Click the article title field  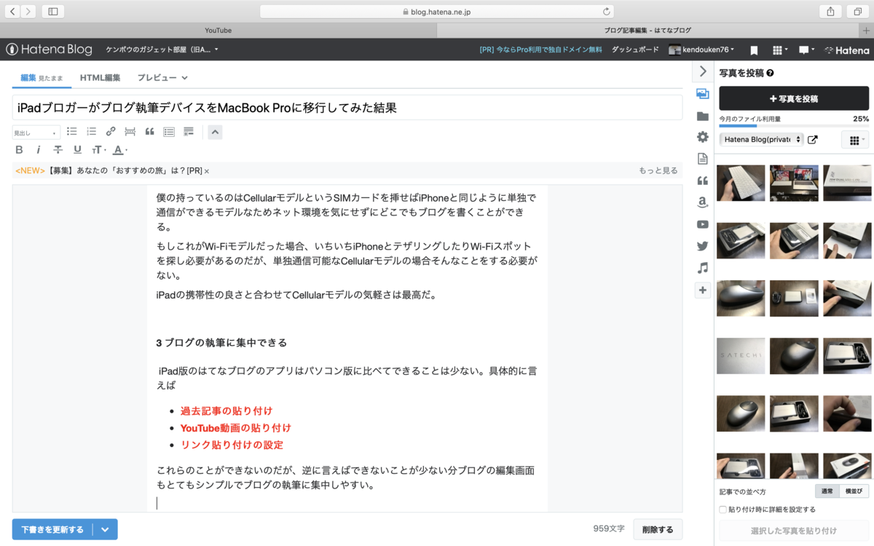tap(347, 108)
